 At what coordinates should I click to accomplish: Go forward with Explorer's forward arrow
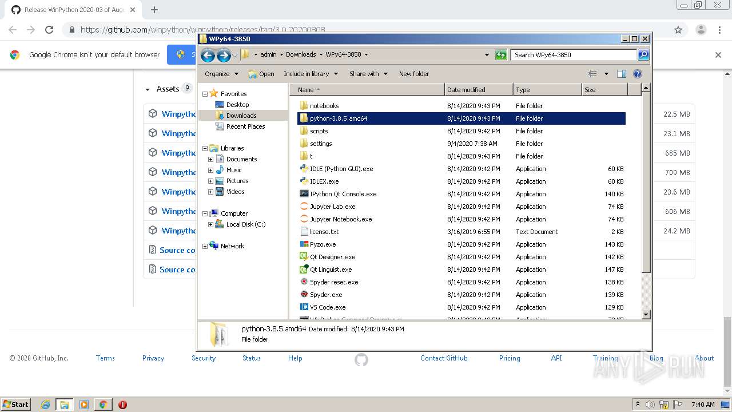click(224, 55)
